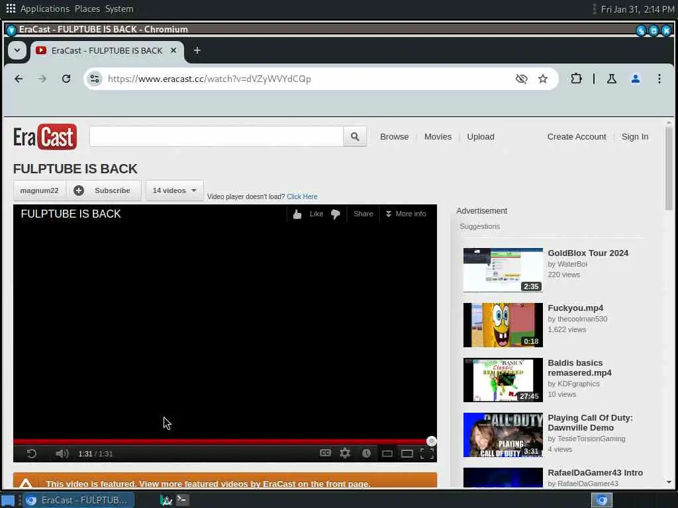This screenshot has height=508, width=678.
Task: Go to the Upload page
Action: coord(481,136)
